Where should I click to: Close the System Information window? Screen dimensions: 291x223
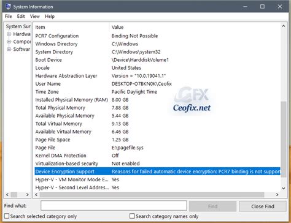(x=280, y=7)
